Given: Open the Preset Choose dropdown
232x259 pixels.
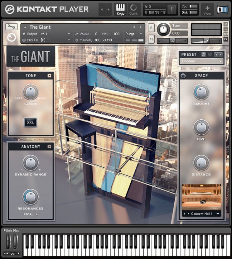Looking at the screenshot, I should [x=201, y=61].
